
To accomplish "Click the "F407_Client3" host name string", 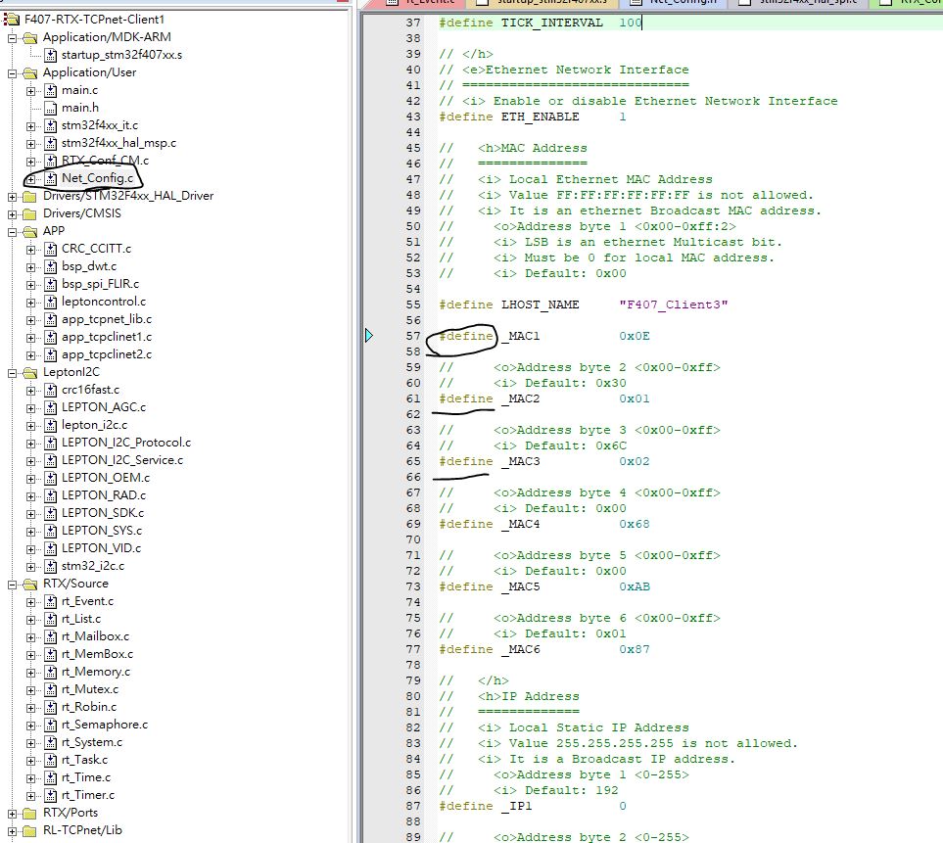I will (x=674, y=304).
